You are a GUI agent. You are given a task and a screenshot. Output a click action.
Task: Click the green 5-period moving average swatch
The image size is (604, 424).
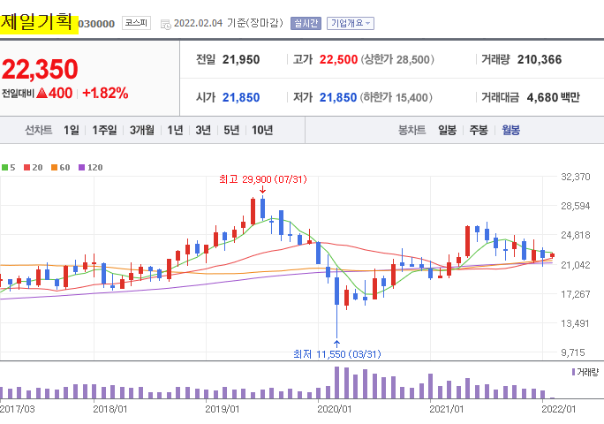(x=4, y=167)
